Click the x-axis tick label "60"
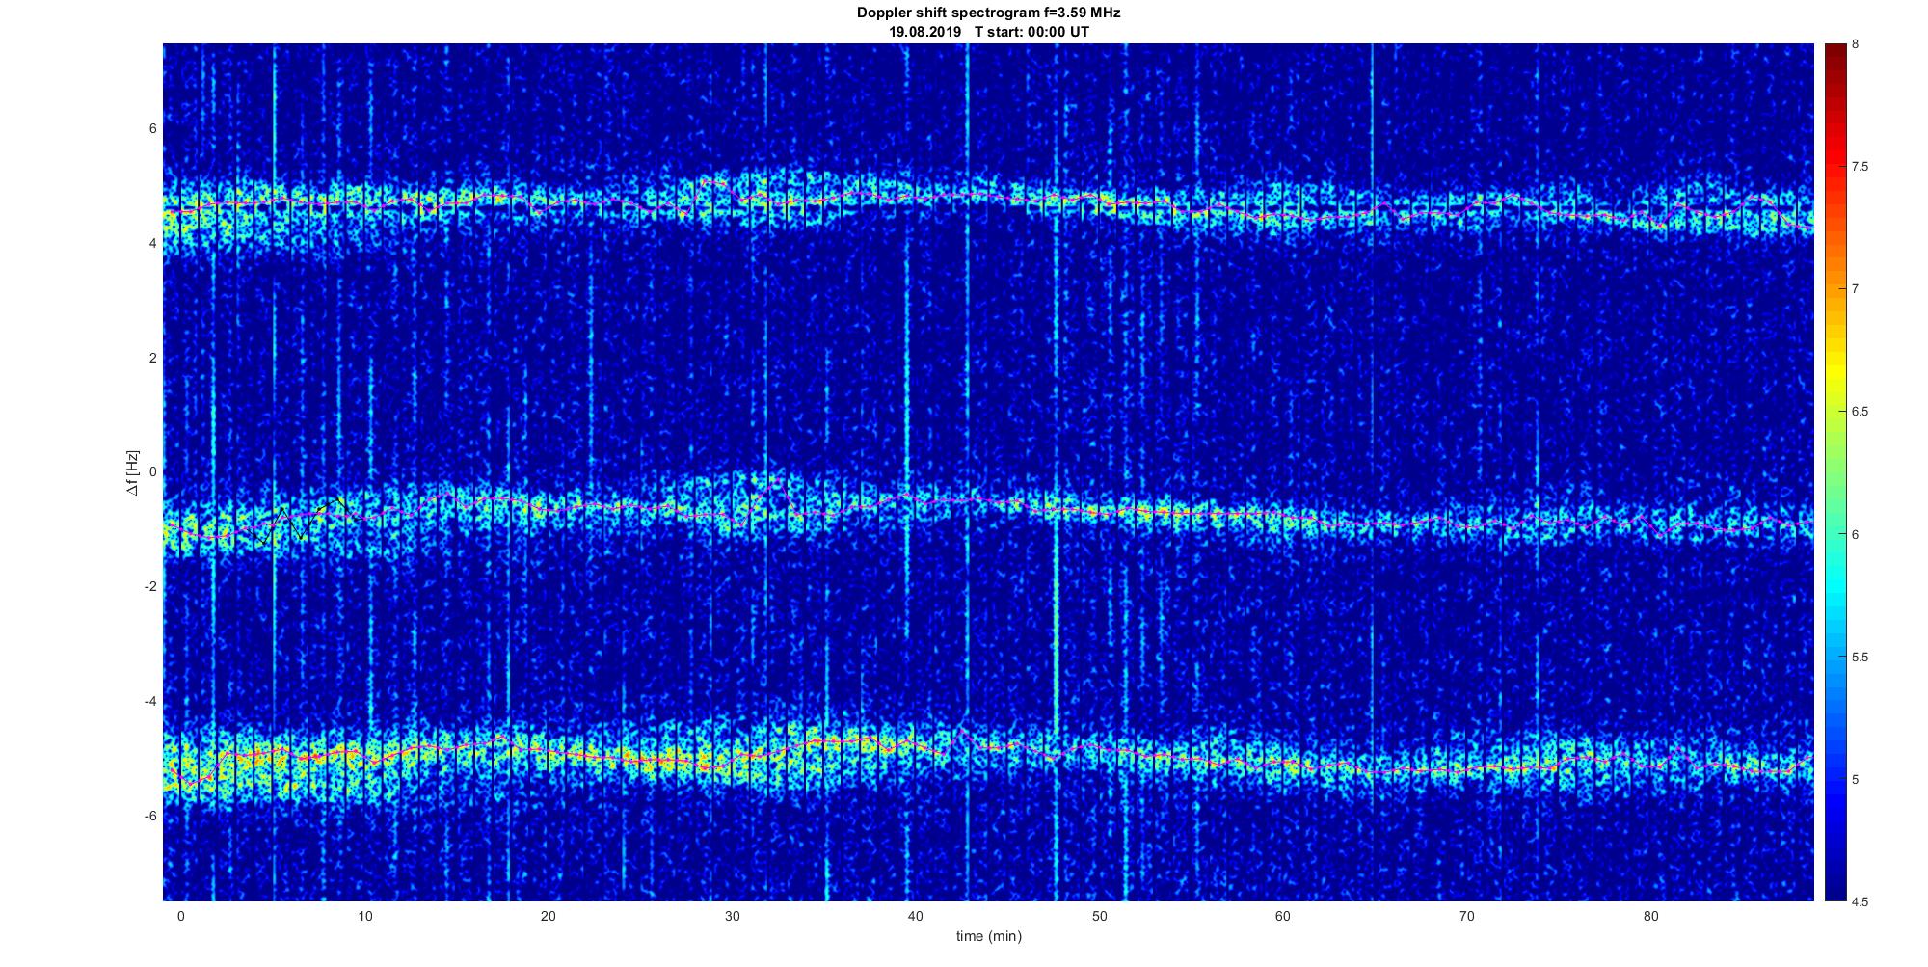Viewport: 1928px width, 967px height. [x=1283, y=916]
